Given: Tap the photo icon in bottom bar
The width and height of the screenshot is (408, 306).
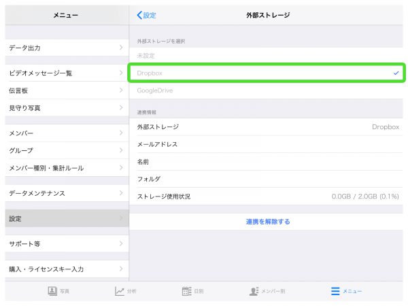Looking at the screenshot, I should (x=52, y=291).
